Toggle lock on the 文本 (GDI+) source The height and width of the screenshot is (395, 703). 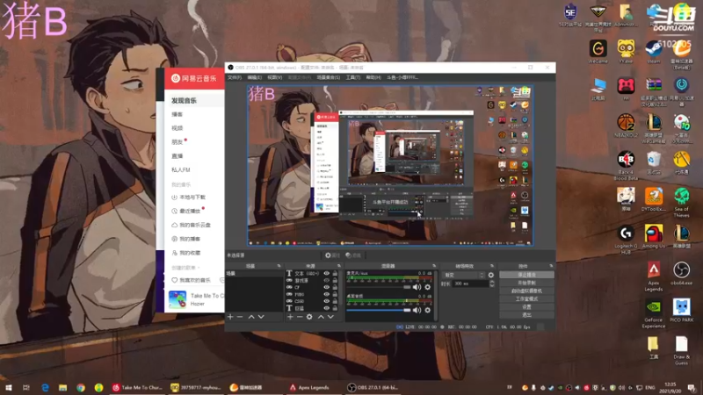pyautogui.click(x=335, y=273)
